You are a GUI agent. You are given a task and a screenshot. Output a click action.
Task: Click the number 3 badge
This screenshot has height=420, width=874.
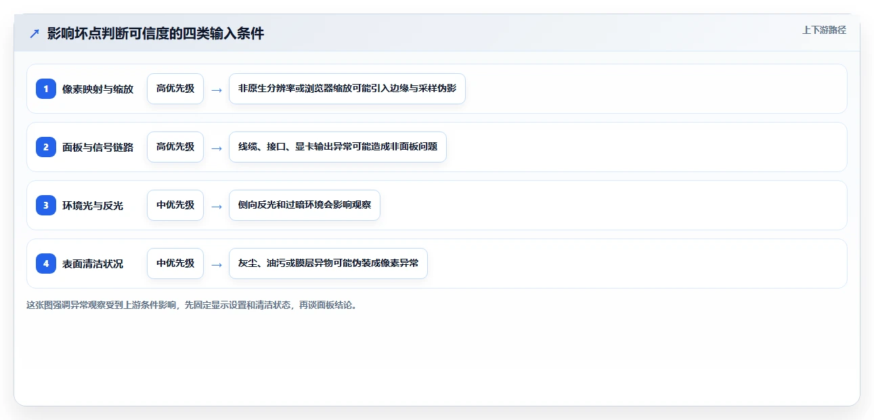[x=46, y=205]
